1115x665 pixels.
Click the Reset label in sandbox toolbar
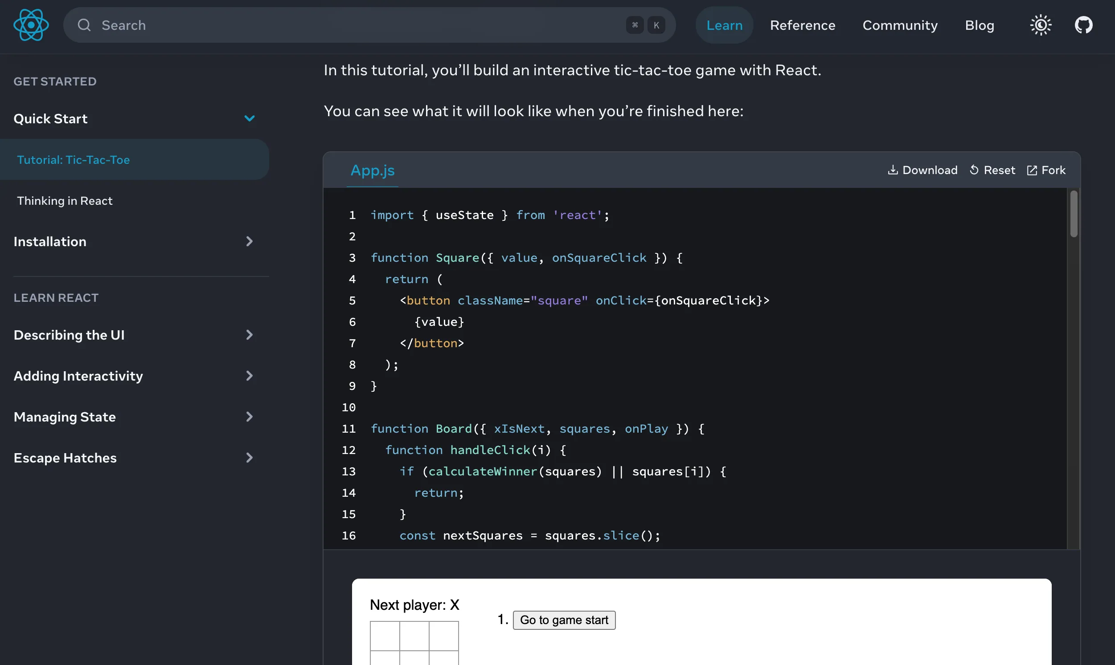pyautogui.click(x=999, y=170)
